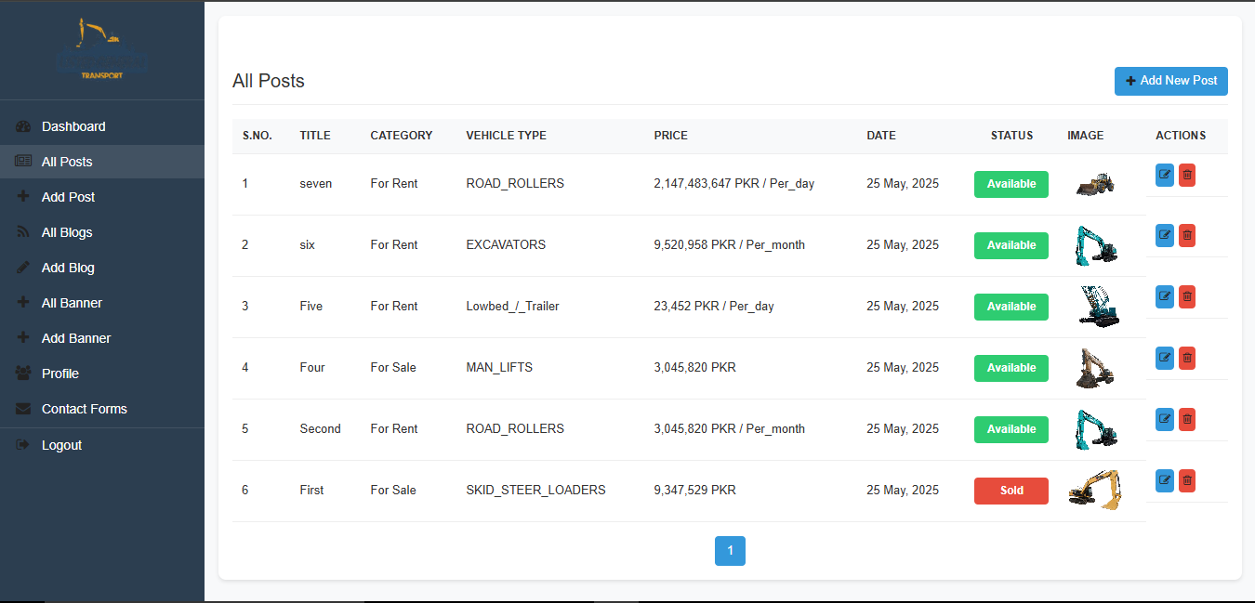Image resolution: width=1255 pixels, height=603 pixels.
Task: Click the 'Lowbed_/_Trailer' vehicle type cell
Action: [512, 306]
